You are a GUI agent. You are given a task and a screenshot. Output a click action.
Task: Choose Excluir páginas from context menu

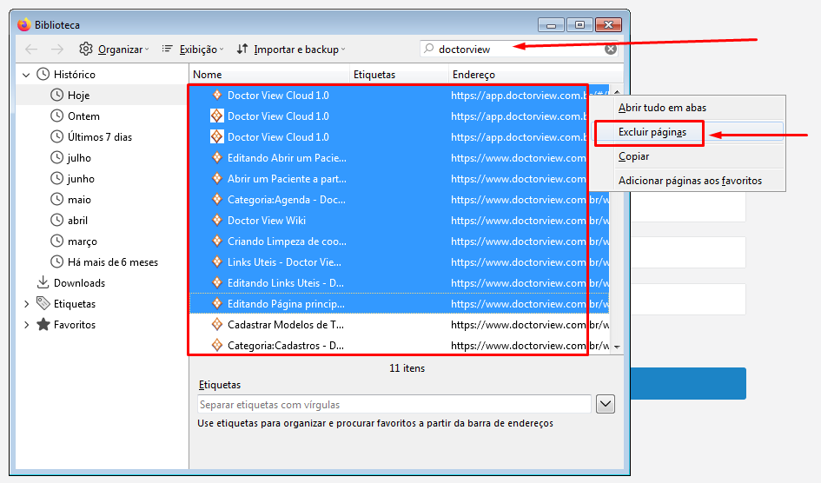coord(652,132)
